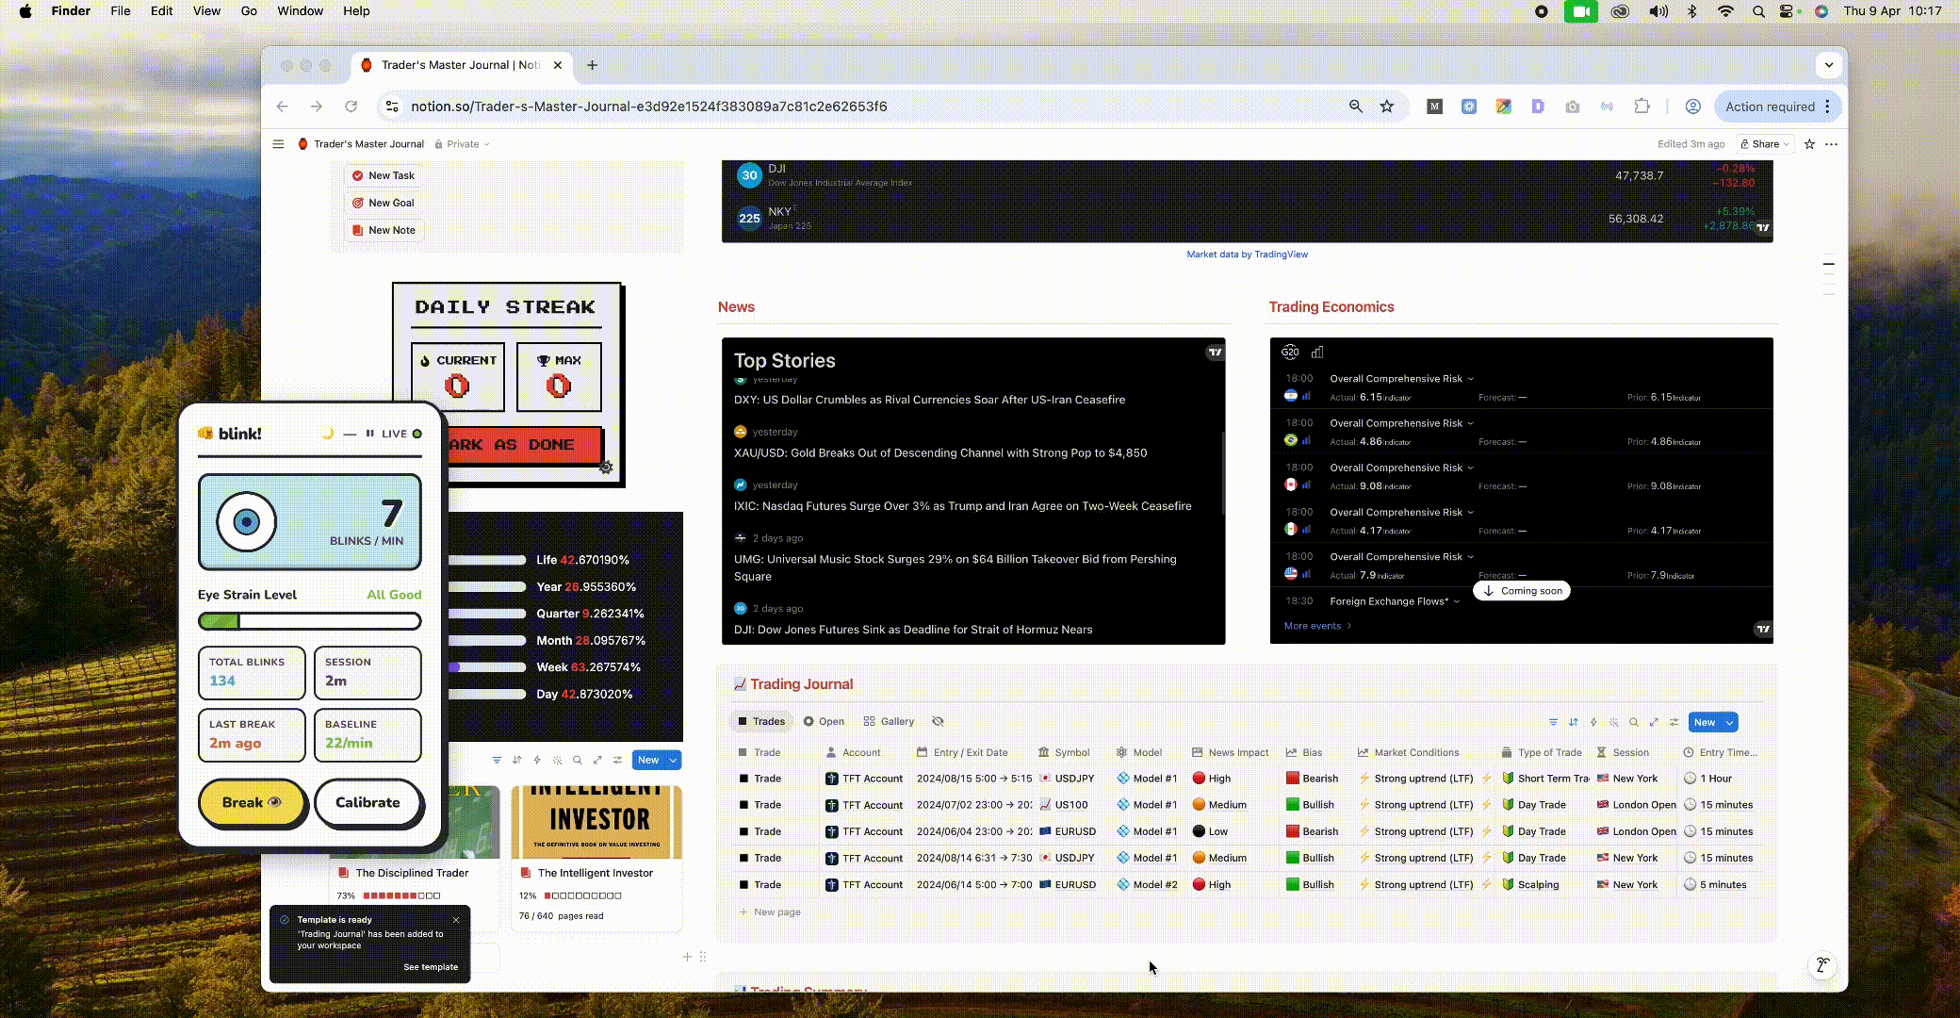Pause blink! live tracking
The image size is (1960, 1018).
pyautogui.click(x=370, y=434)
